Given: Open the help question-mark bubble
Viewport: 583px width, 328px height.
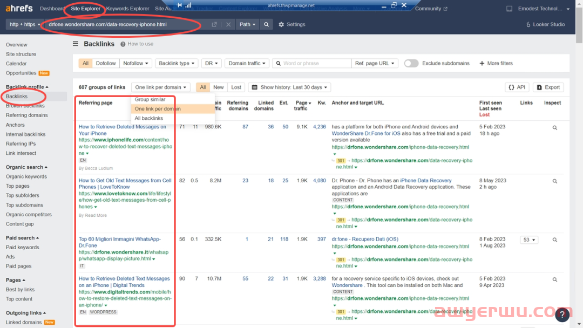Looking at the screenshot, I should (562, 315).
